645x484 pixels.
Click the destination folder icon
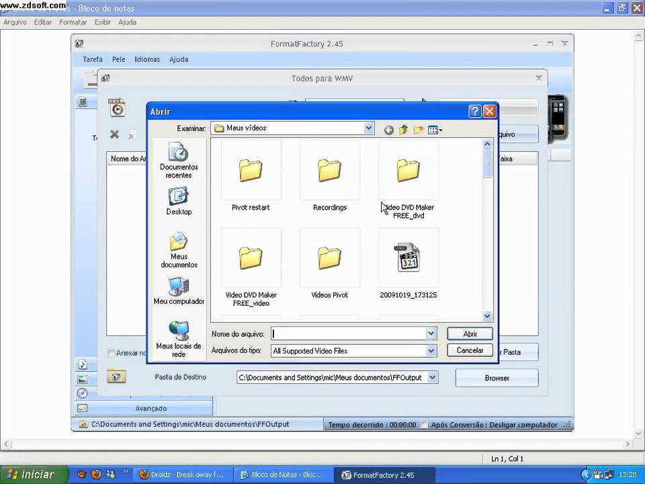click(116, 376)
